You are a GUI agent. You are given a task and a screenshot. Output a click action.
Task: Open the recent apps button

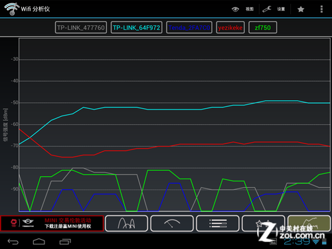pos(65,242)
